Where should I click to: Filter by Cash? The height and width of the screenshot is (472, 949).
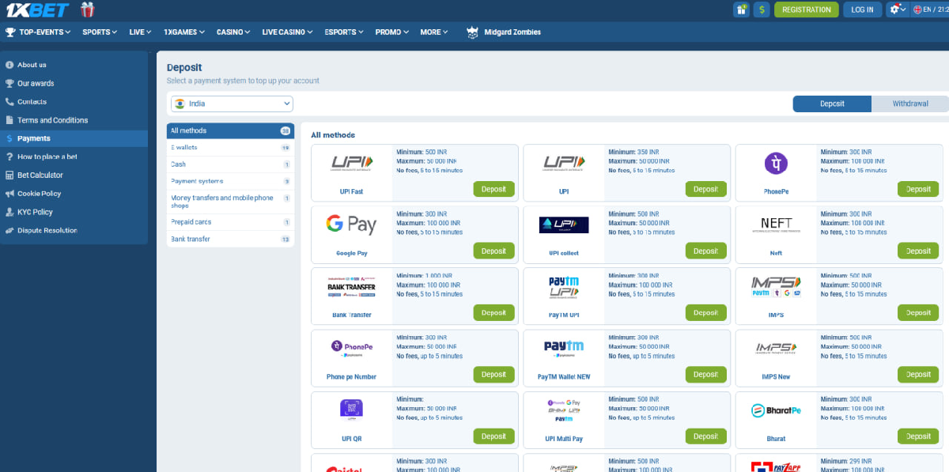230,164
